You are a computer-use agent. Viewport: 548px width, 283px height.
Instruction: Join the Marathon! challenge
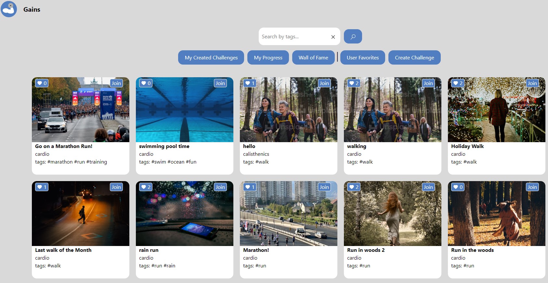[x=324, y=187]
